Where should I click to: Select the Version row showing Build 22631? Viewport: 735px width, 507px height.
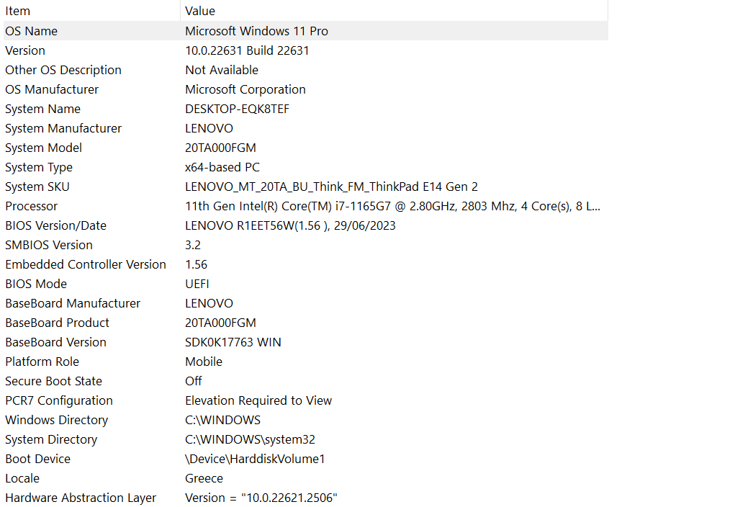tap(248, 50)
